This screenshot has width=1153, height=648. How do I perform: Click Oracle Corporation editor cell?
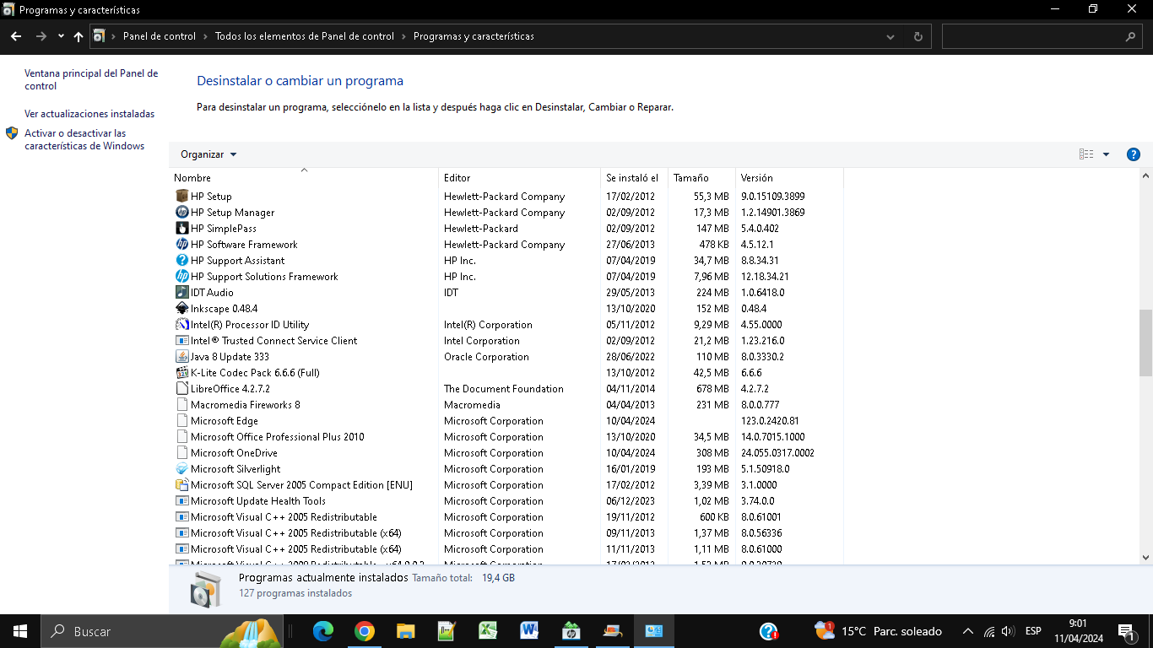click(486, 356)
